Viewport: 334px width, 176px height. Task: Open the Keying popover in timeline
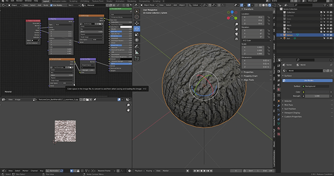[x=150, y=171]
